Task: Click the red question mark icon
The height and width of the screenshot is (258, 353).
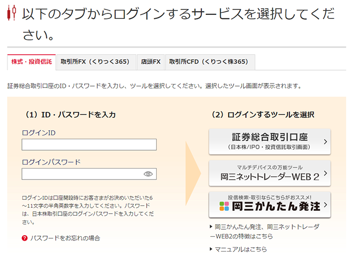Action: 24,238
